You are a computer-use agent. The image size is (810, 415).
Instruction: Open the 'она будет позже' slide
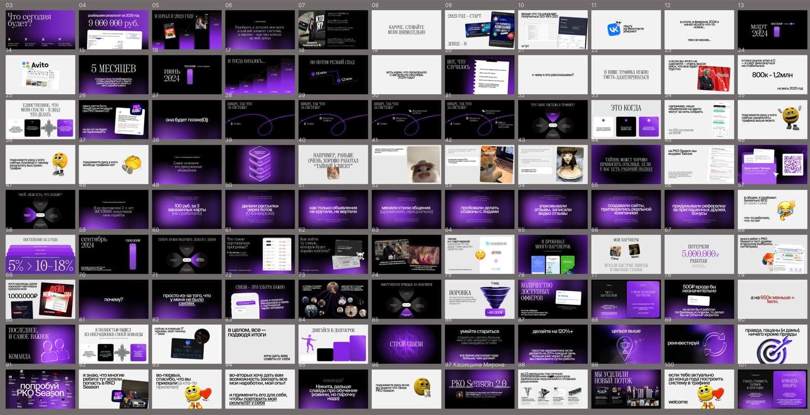187,119
